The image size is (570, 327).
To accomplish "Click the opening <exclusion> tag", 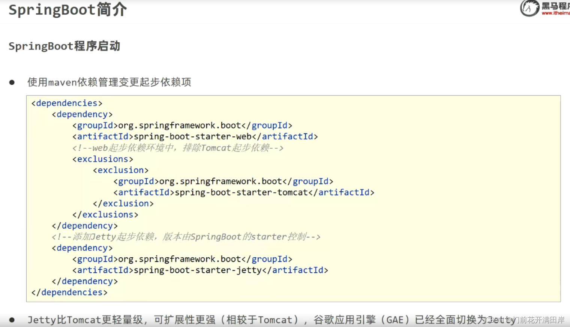I will click(x=121, y=170).
